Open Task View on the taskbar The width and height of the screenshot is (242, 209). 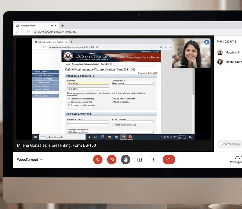pyautogui.click(x=96, y=137)
